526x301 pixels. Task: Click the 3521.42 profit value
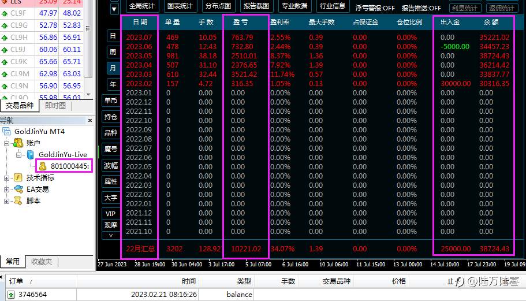click(244, 74)
